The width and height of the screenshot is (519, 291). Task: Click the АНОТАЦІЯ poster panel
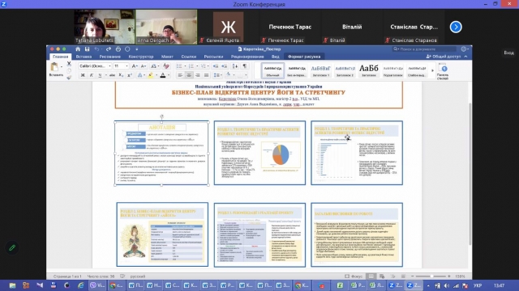(162, 153)
